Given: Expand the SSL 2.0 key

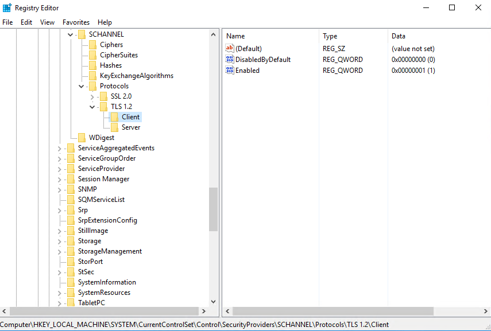Looking at the screenshot, I should (92, 96).
